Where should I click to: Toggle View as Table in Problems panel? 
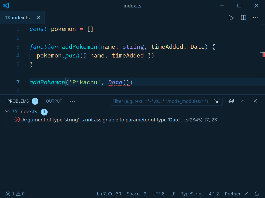(231, 101)
